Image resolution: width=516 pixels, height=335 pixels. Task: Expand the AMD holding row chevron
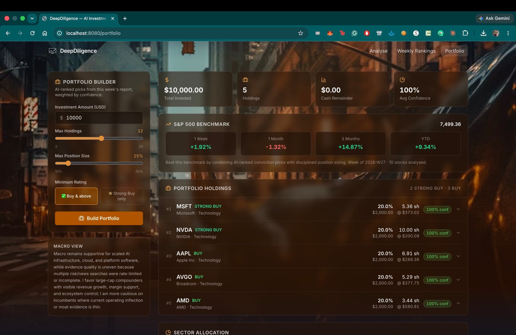[458, 303]
